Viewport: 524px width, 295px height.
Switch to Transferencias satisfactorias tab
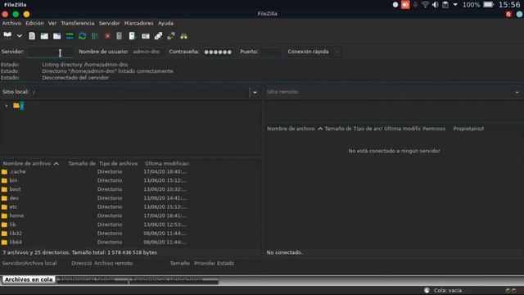coord(174,279)
